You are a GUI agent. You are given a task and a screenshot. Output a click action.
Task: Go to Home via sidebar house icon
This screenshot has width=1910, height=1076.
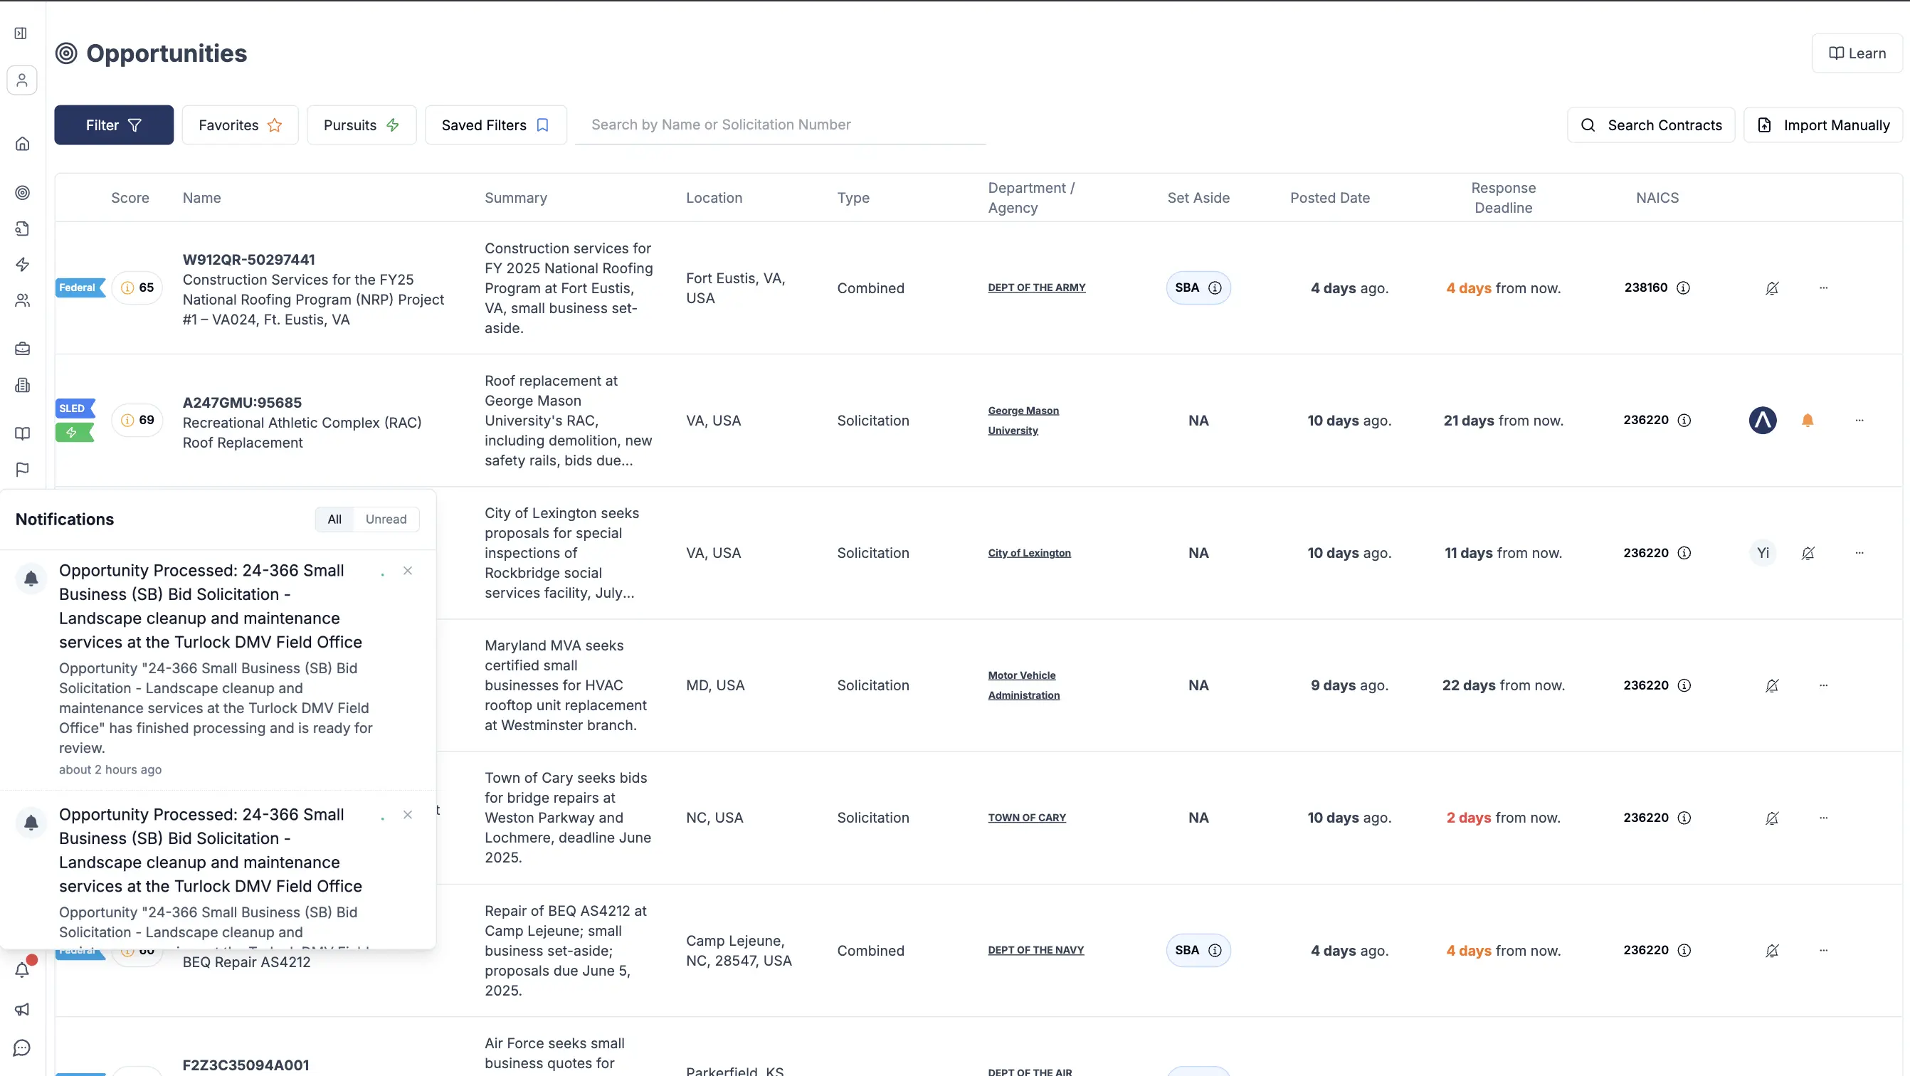22,143
